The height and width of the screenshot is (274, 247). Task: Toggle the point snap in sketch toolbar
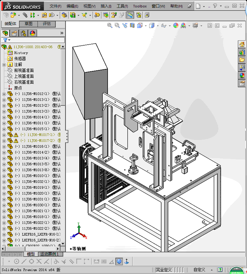pos(9,261)
